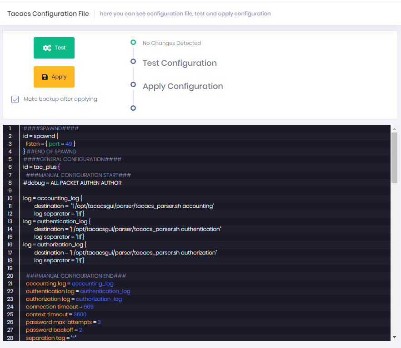Click the log separator on line 12
Screen dimensions: 401x348
(59, 214)
